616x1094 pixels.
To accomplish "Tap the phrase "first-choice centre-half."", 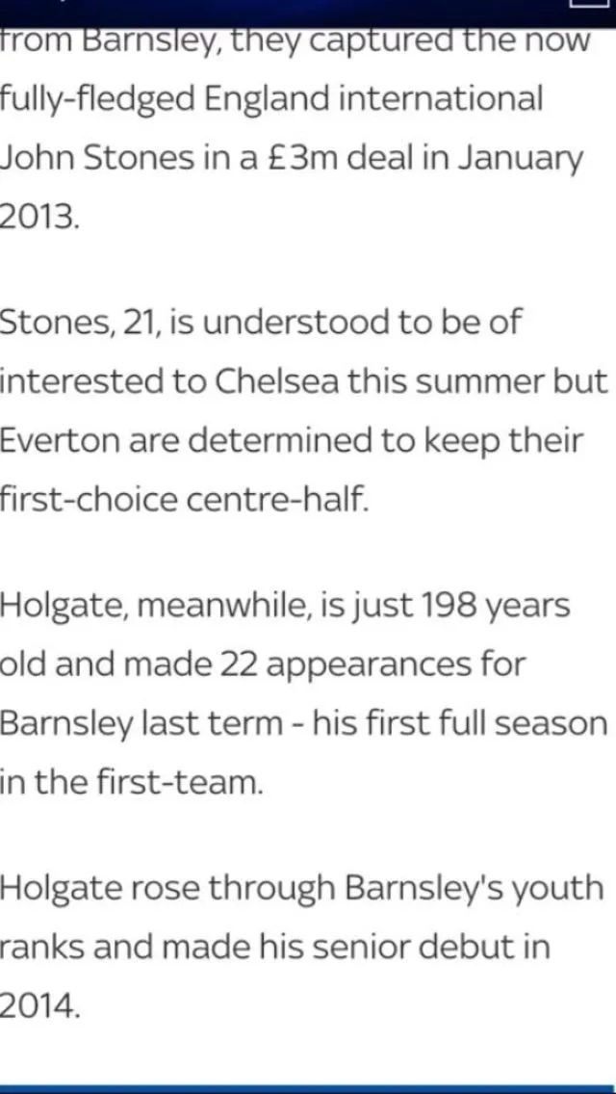I will tap(183, 498).
